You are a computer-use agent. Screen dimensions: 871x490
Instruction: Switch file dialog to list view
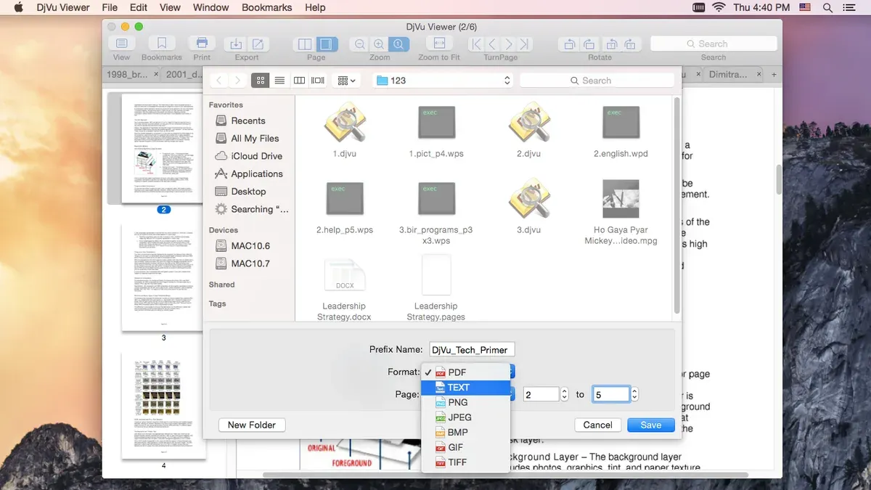click(279, 81)
